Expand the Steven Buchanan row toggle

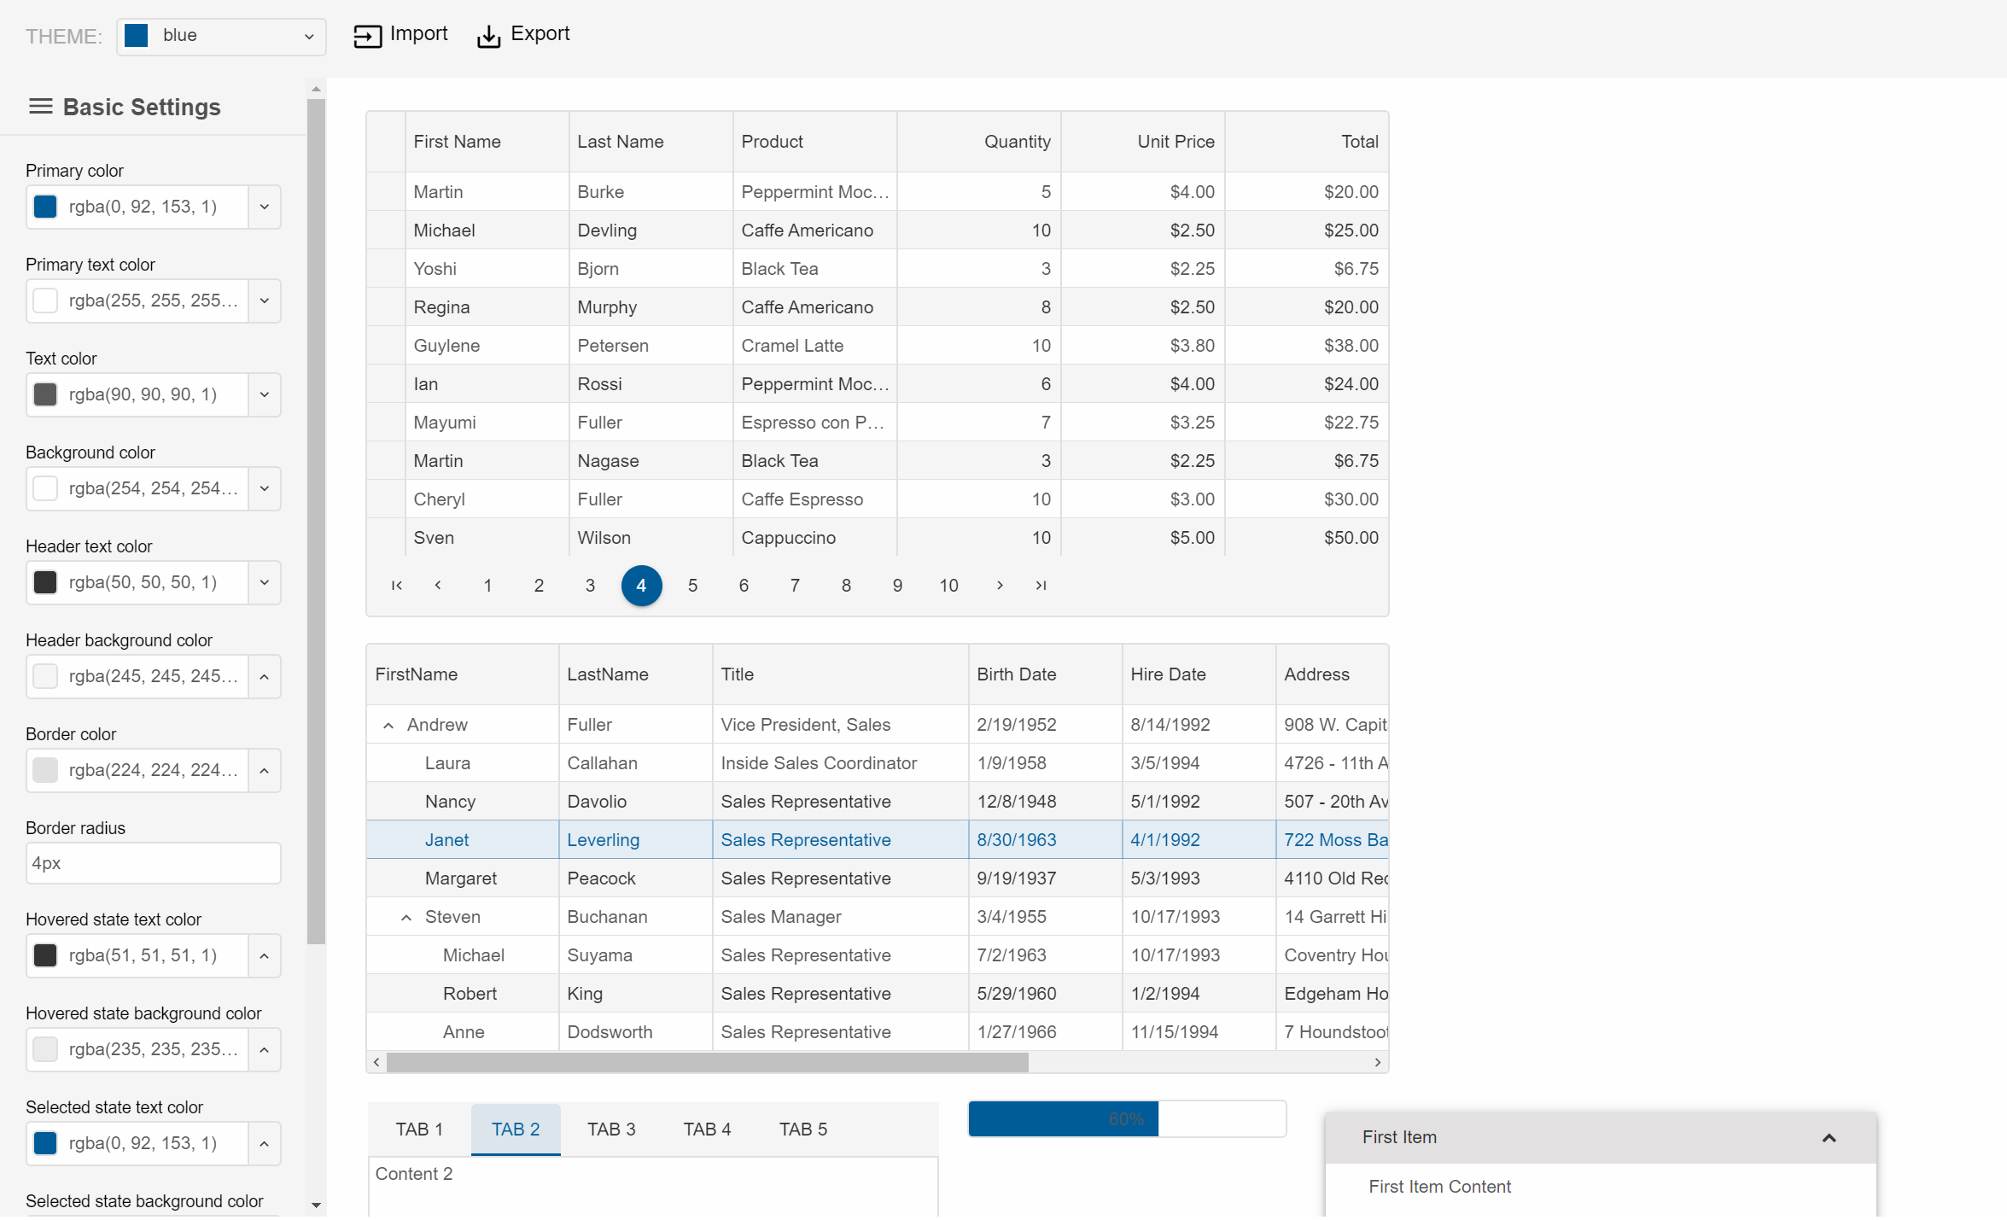click(405, 916)
